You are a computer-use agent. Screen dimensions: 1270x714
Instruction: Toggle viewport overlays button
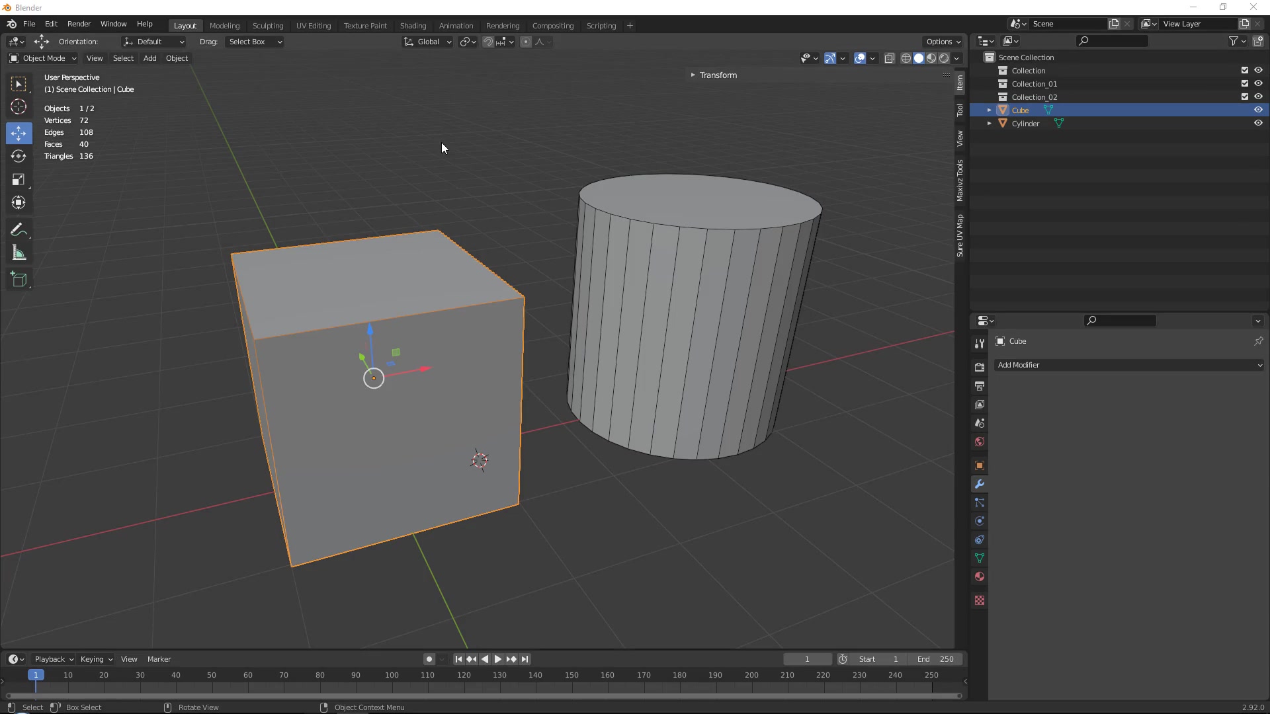click(860, 58)
